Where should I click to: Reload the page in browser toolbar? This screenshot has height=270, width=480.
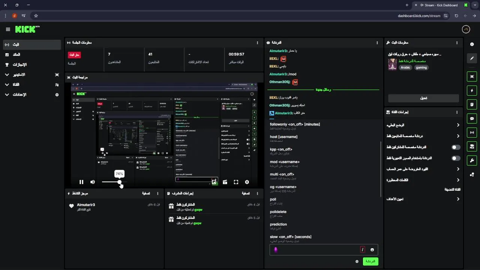pyautogui.click(x=456, y=16)
